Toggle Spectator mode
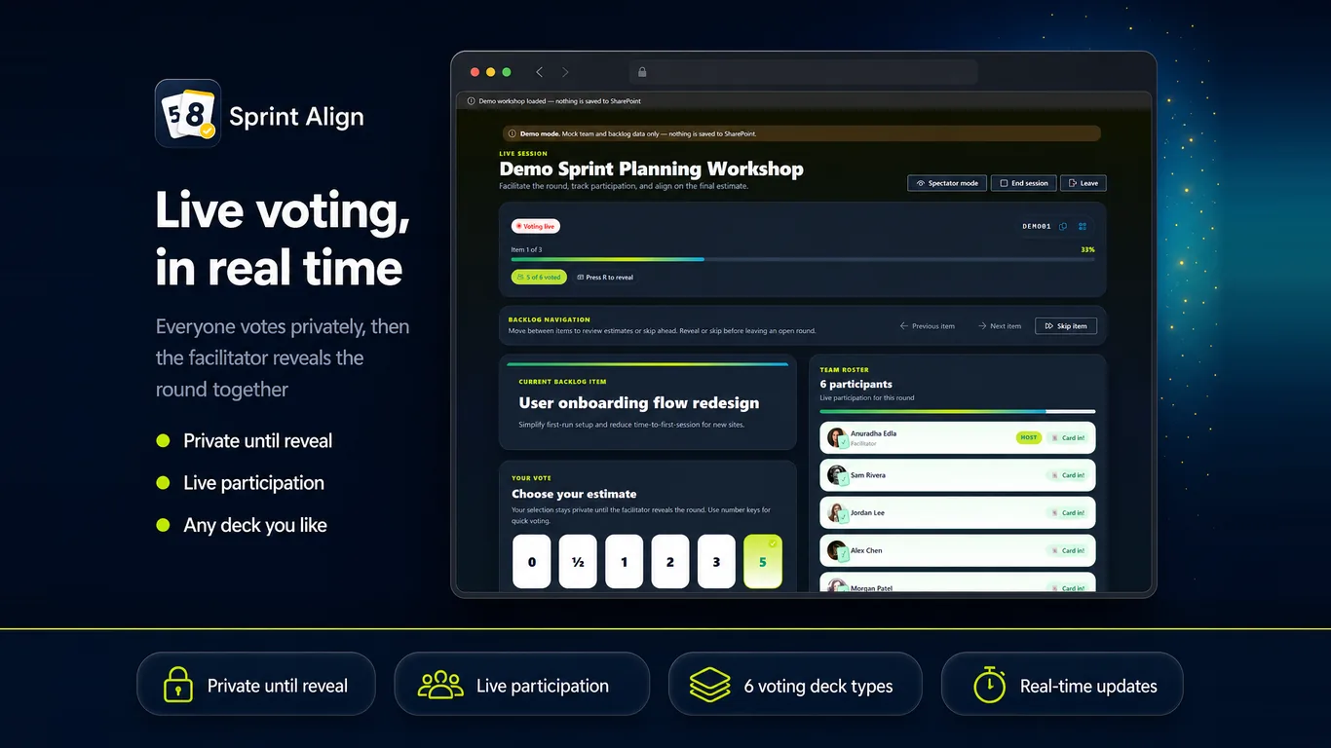The height and width of the screenshot is (748, 1331). 946,183
